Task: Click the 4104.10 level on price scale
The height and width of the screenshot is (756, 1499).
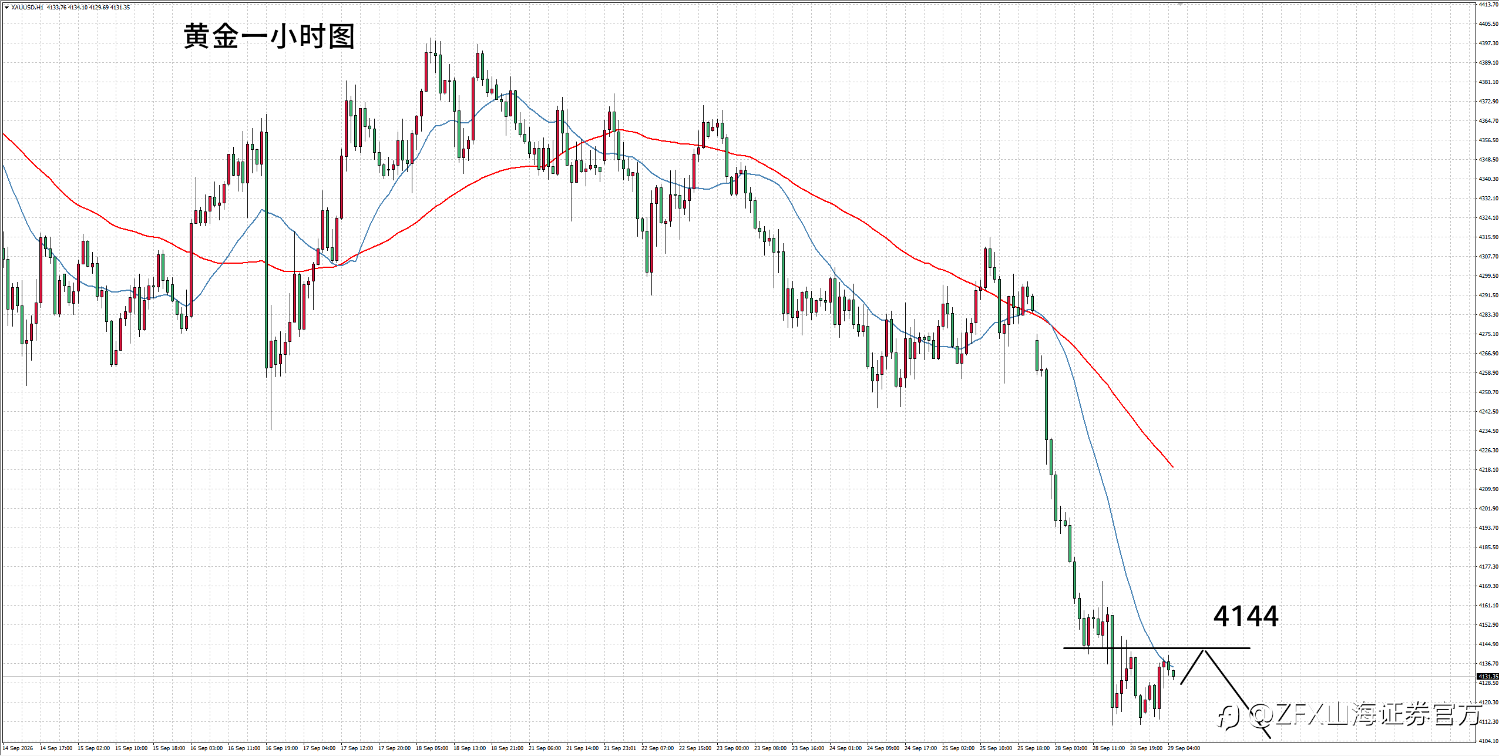Action: click(x=1488, y=741)
